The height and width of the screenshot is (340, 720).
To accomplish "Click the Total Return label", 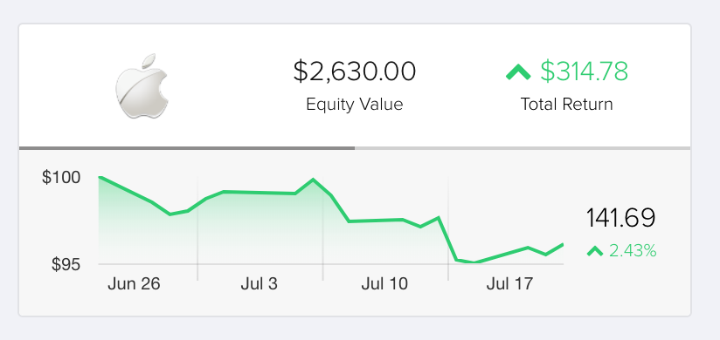I will [566, 104].
